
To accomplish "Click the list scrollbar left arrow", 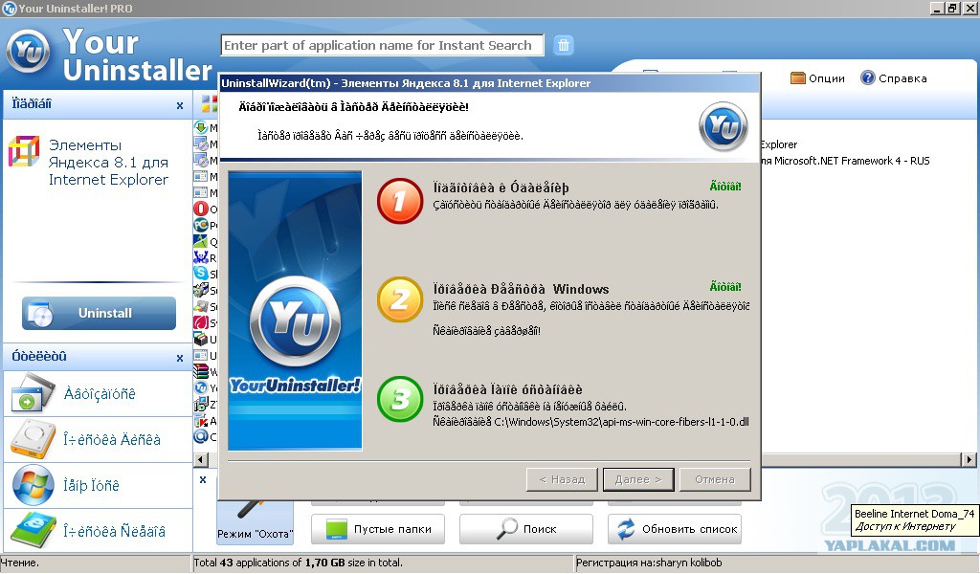I will 201,460.
